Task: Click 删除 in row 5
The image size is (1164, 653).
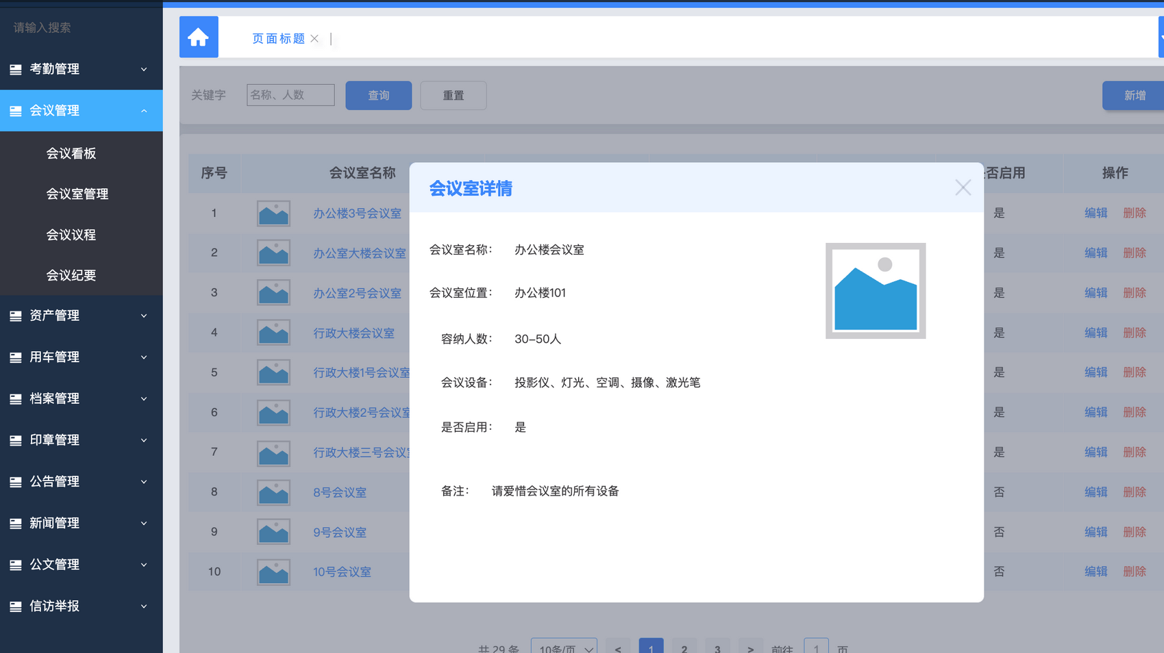Action: 1135,372
